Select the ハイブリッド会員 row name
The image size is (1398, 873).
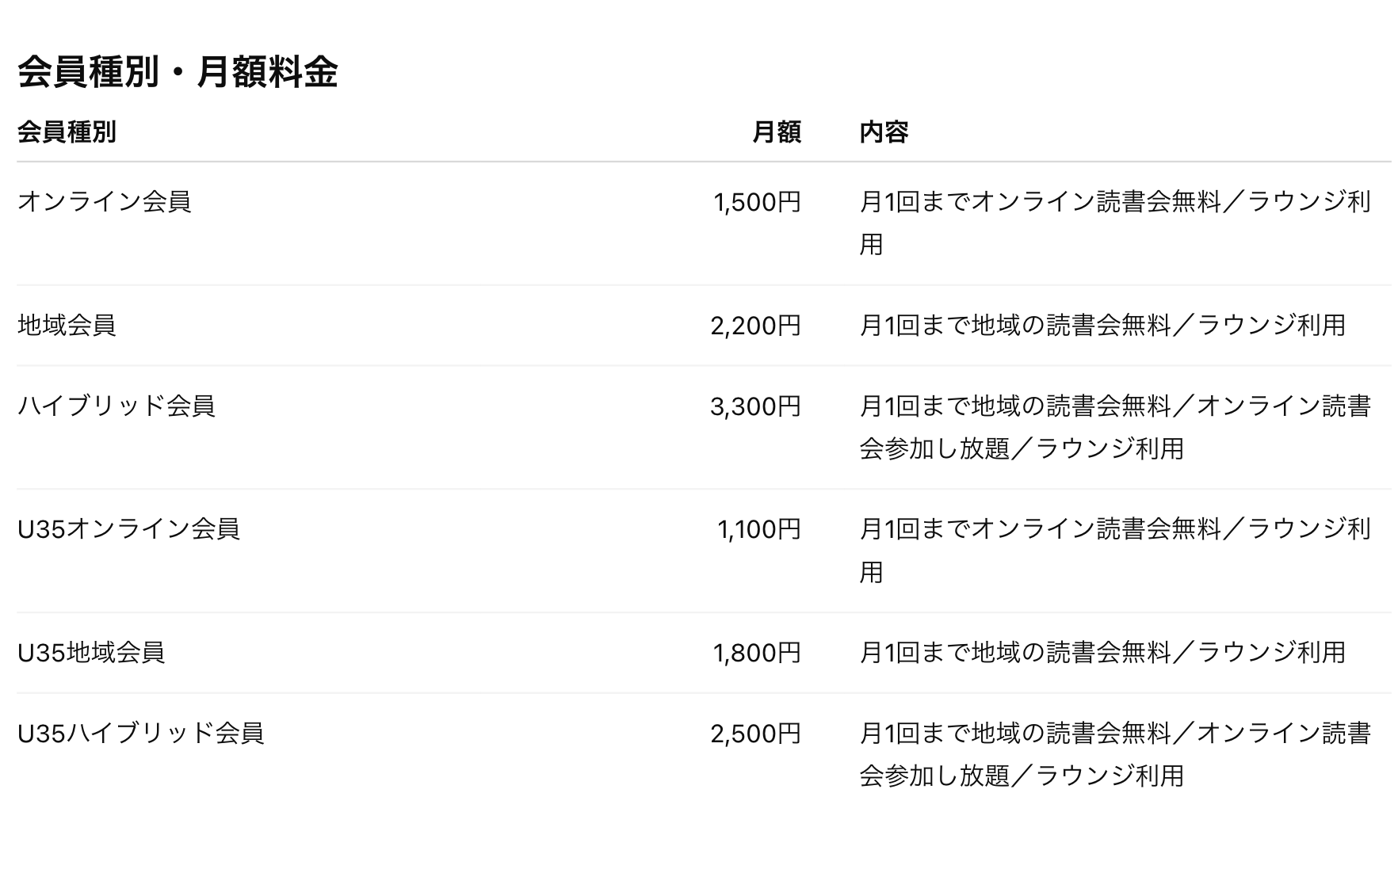coord(116,406)
